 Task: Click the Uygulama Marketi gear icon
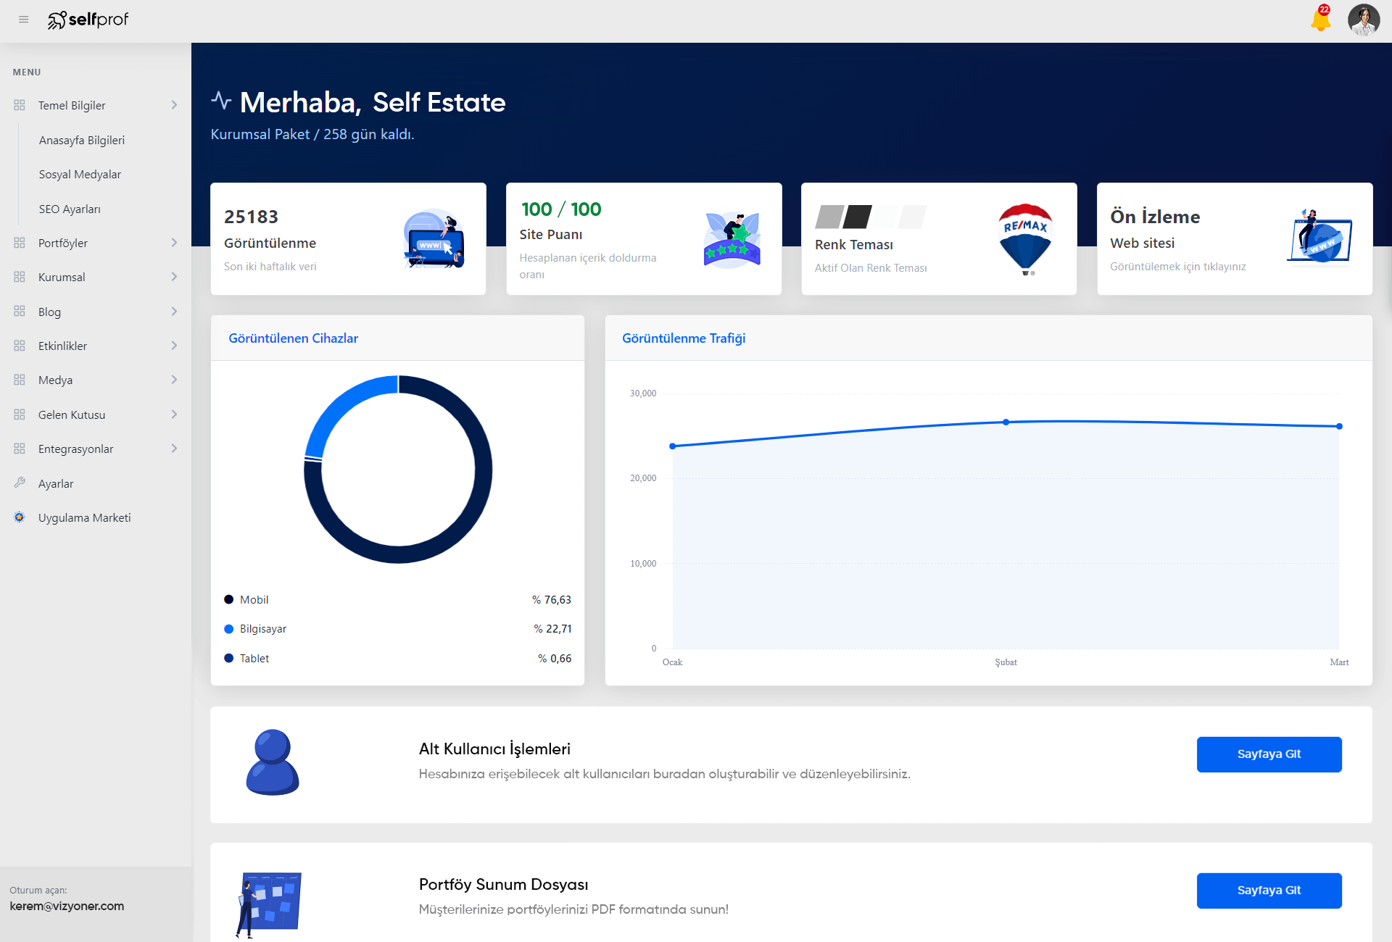pyautogui.click(x=20, y=517)
